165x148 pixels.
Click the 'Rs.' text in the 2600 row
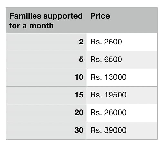pyautogui.click(x=96, y=42)
